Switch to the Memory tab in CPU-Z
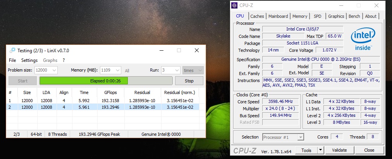The image size is (392, 159). click(300, 16)
